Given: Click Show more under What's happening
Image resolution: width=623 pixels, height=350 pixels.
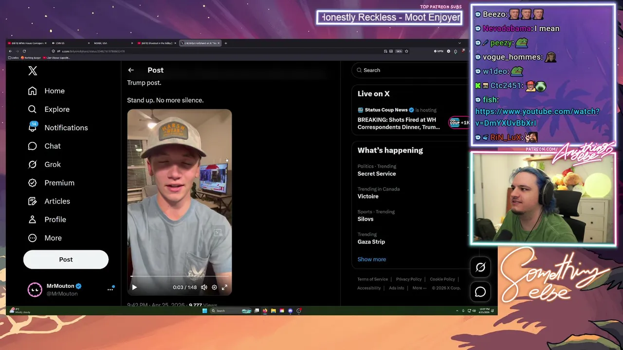Looking at the screenshot, I should pyautogui.click(x=372, y=259).
